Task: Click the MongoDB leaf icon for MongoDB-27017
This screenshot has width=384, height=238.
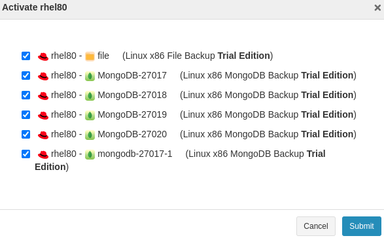Action: coord(90,76)
